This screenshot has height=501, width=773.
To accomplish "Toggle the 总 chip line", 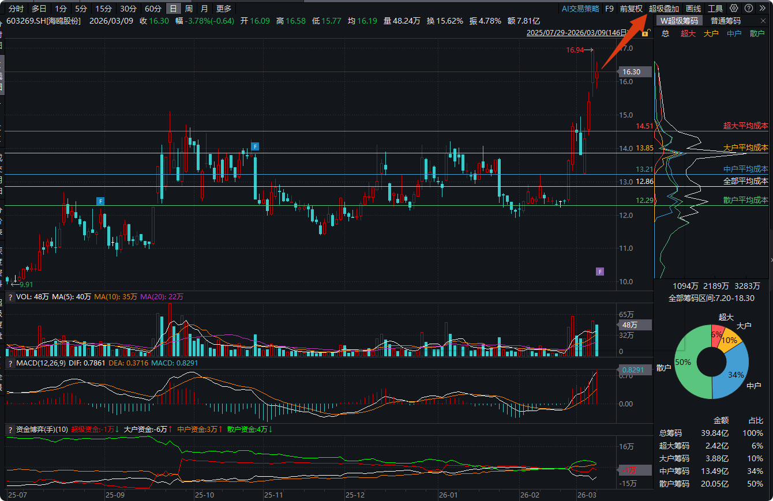I will (x=665, y=33).
